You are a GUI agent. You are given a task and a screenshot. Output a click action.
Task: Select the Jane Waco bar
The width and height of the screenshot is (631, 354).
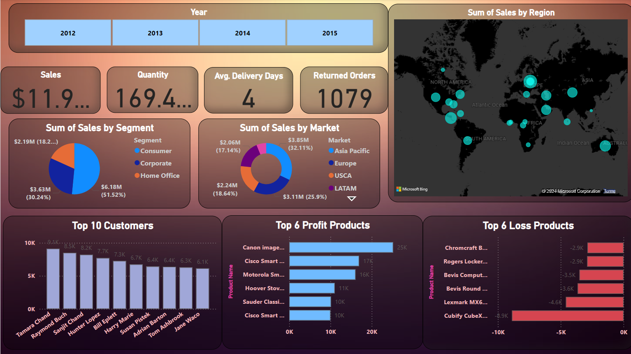(202, 288)
